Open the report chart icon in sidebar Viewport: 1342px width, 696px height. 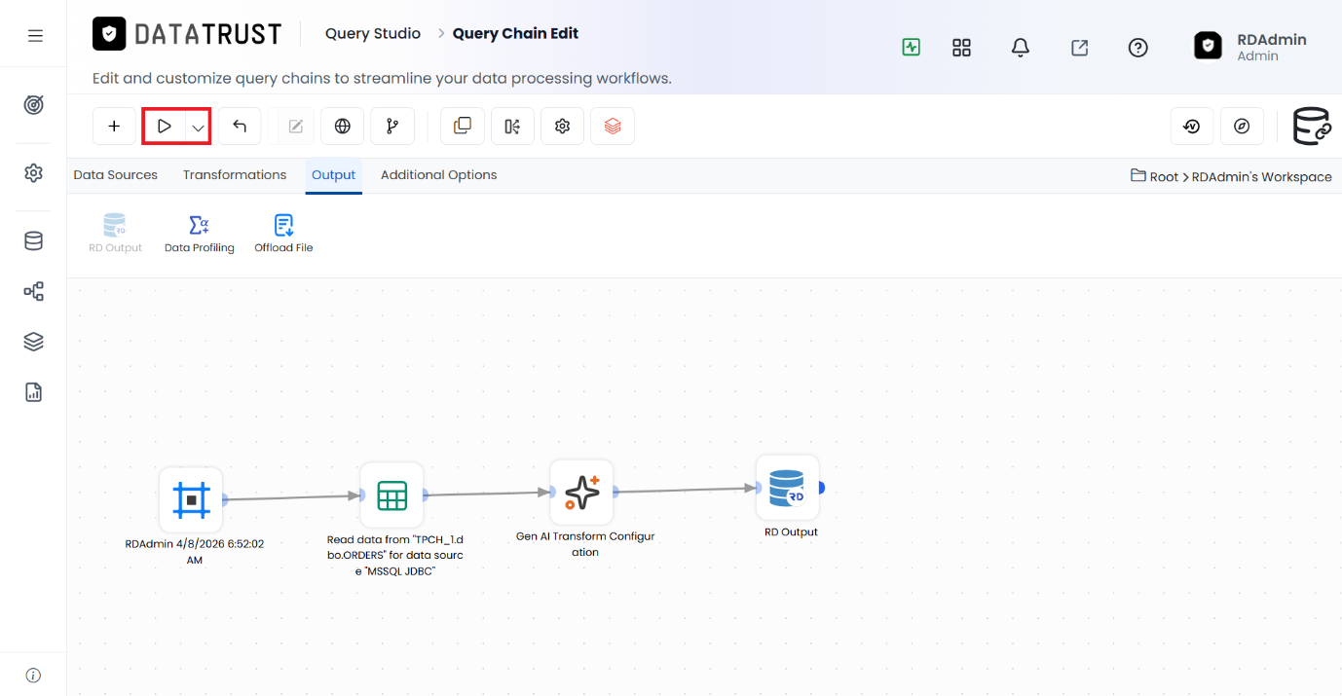tap(34, 392)
